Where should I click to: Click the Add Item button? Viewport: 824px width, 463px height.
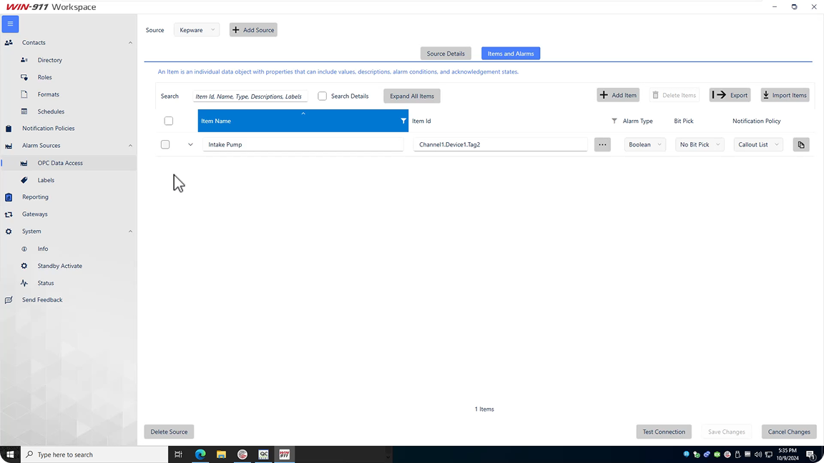tap(618, 95)
